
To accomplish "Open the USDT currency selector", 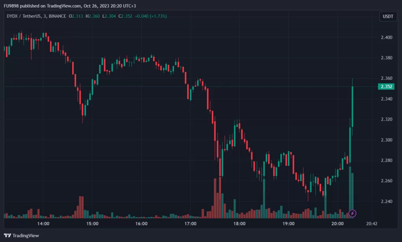I will tap(388, 16).
